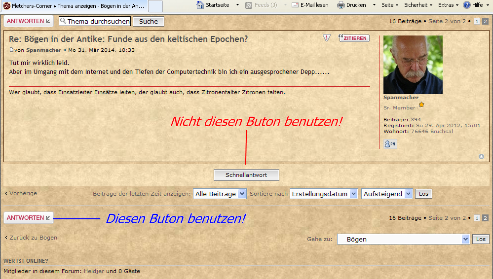Click the back-to-top arrow icon in post
Viewport: 493px width, 279px height.
tap(481, 156)
